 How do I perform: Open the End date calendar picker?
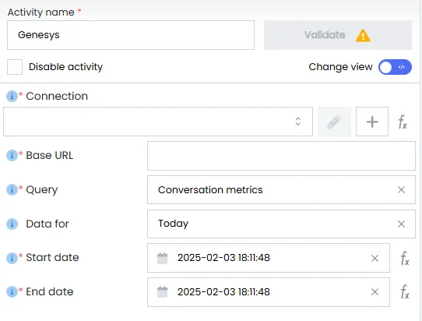(162, 292)
